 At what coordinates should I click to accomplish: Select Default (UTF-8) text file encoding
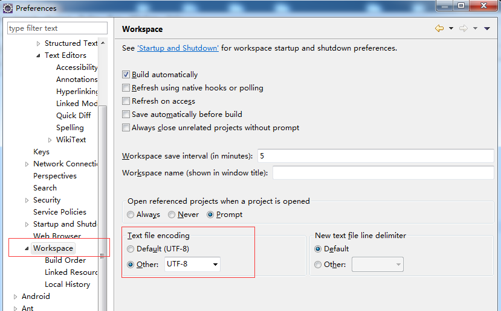[x=131, y=249]
